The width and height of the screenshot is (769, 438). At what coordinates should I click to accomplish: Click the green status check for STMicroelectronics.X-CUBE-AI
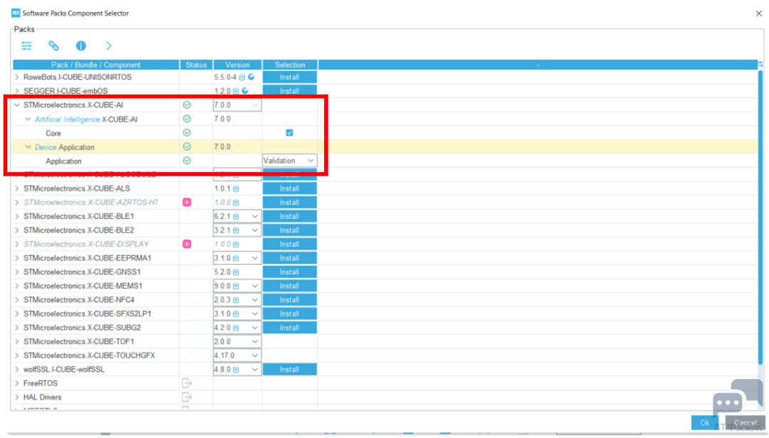click(187, 105)
